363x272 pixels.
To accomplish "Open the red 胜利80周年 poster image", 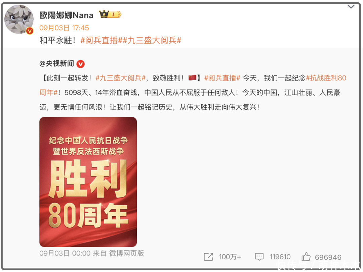I will click(88, 182).
